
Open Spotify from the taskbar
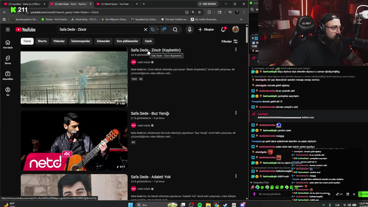(200, 205)
